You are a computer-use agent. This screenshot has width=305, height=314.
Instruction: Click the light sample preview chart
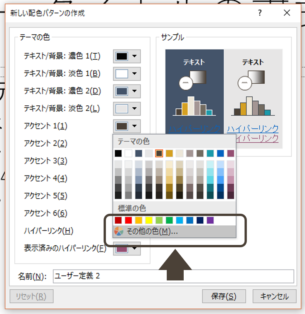[x=253, y=106]
